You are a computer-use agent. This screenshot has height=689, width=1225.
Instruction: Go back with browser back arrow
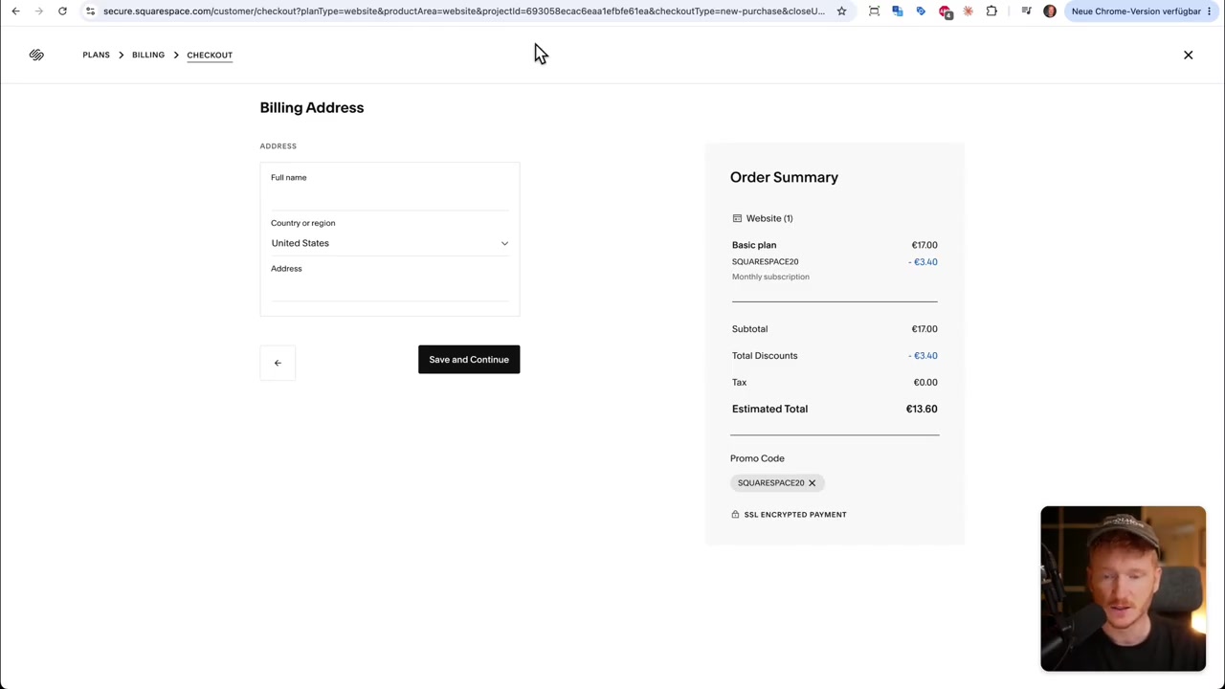15,11
